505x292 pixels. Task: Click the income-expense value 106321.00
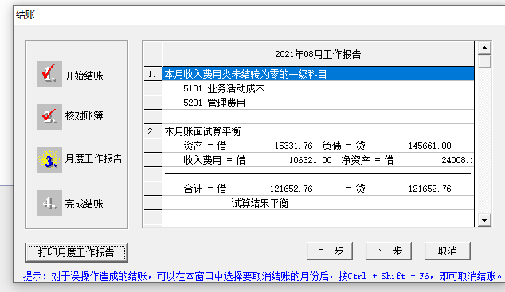310,160
